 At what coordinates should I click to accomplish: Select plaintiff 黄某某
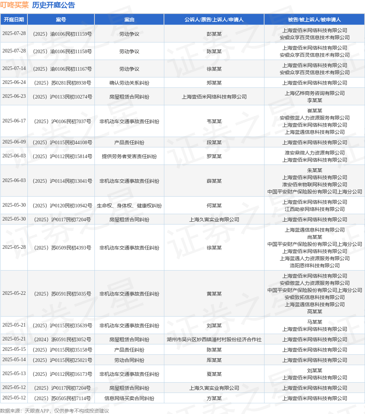[214, 294]
